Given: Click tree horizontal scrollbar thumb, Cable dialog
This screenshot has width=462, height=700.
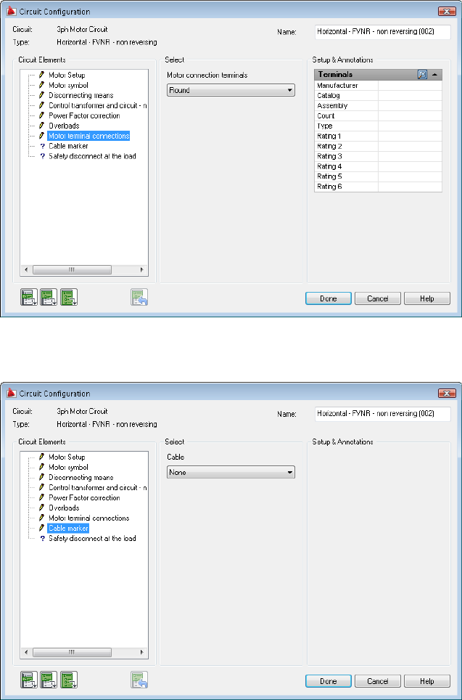Looking at the screenshot, I should pyautogui.click(x=72, y=652).
